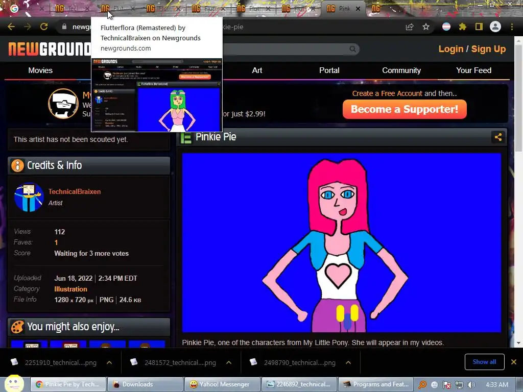
Task: Click the E rating icon beside Pinkie Pie title
Action: coord(186,138)
